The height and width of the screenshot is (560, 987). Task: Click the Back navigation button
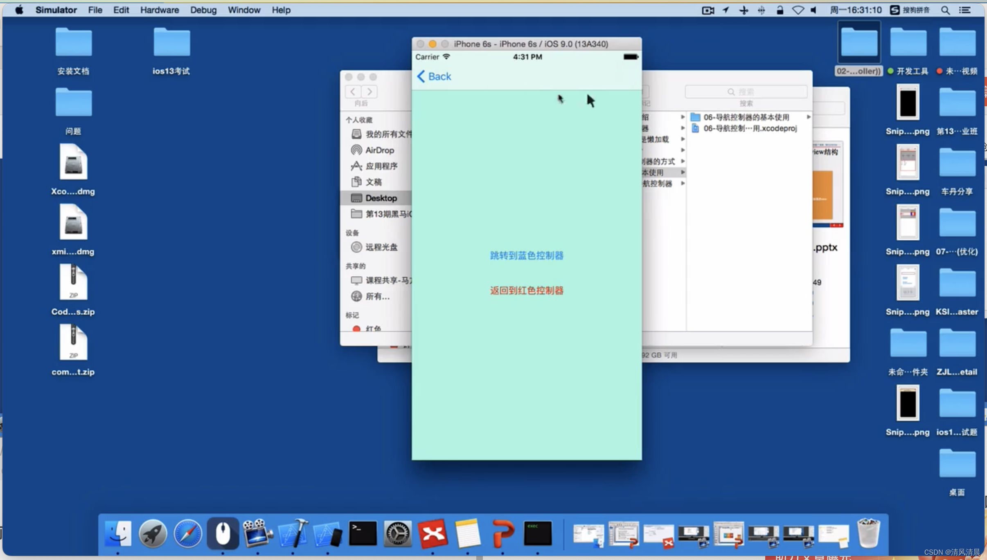pos(434,76)
